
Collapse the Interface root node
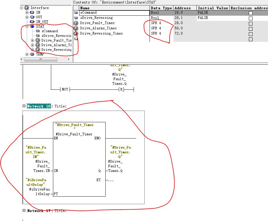coord(21,8)
